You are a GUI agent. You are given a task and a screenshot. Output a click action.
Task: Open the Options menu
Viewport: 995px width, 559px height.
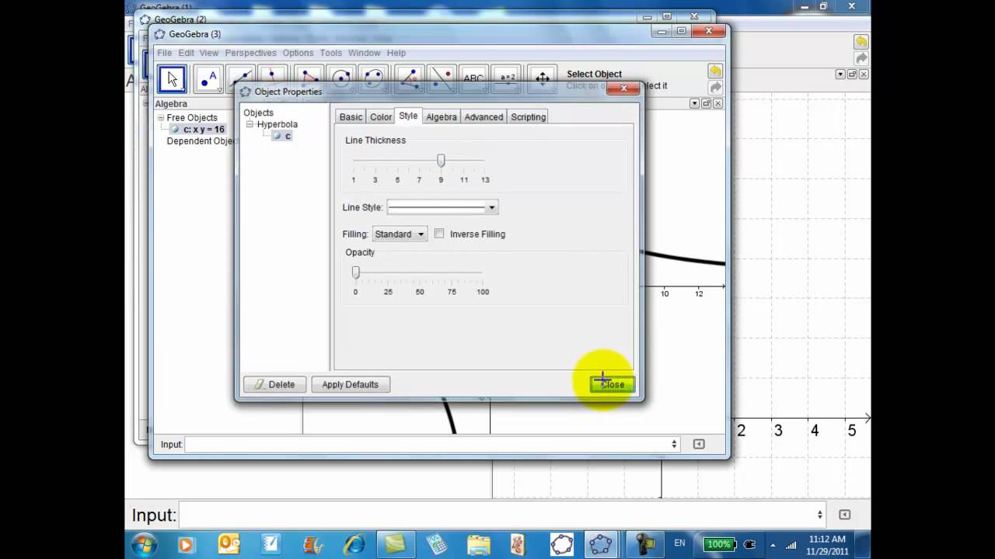pyautogui.click(x=298, y=53)
